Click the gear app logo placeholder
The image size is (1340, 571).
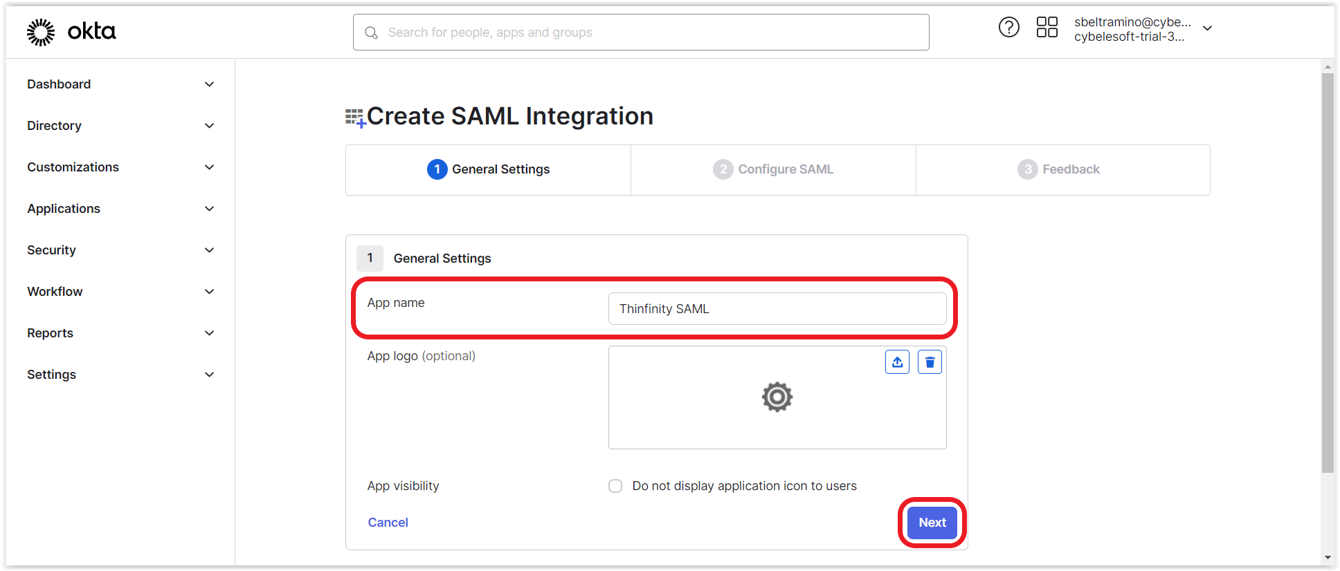tap(777, 397)
